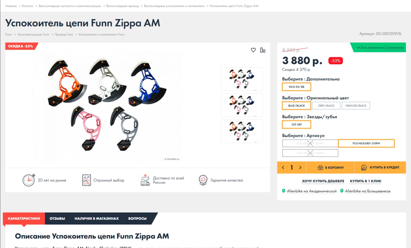411x248 pixels.
Task: Open the first product thumbnail
Action: click(x=242, y=79)
